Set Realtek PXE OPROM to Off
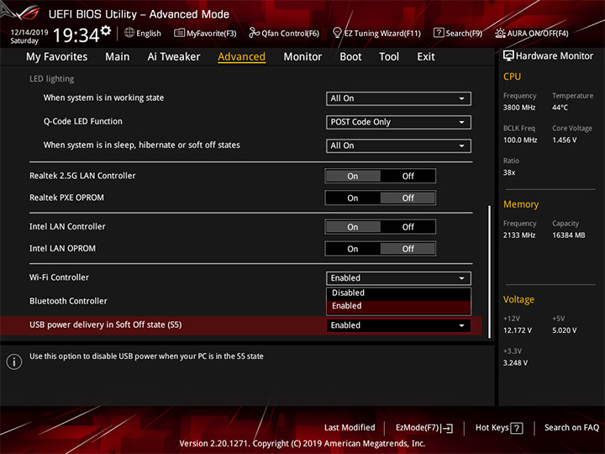 coord(408,198)
